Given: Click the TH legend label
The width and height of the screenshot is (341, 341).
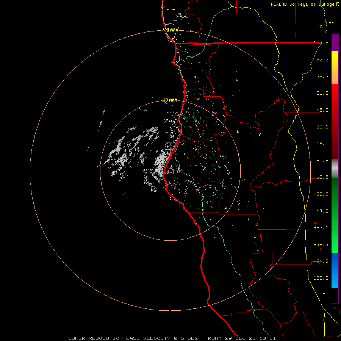Looking at the screenshot, I should 325,295.
